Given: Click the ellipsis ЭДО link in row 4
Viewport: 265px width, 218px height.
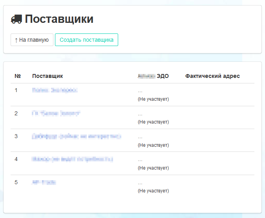Looking at the screenshot, I should [x=140, y=160].
